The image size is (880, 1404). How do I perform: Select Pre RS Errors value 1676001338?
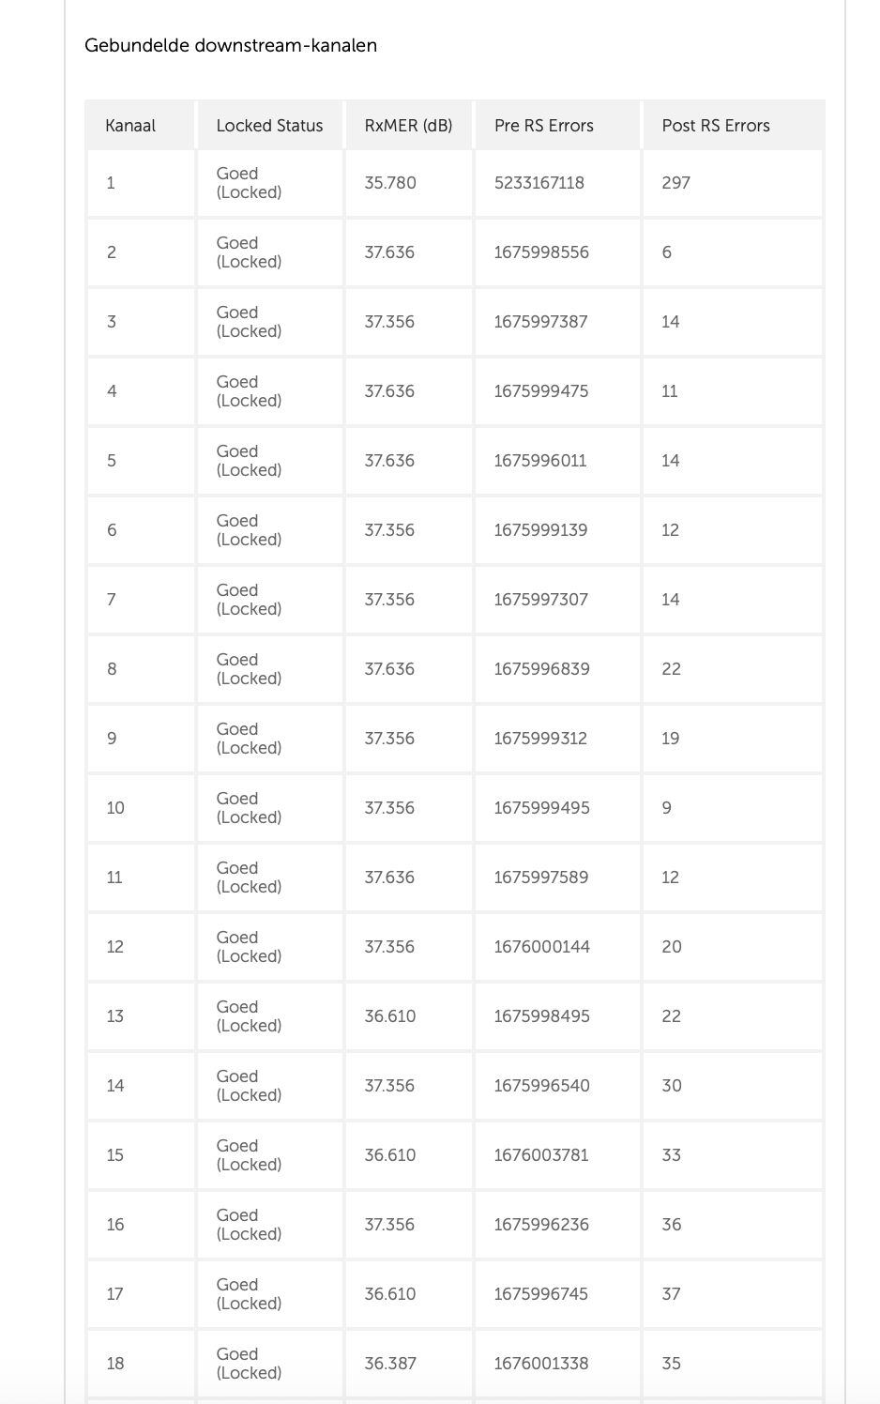pyautogui.click(x=541, y=1364)
